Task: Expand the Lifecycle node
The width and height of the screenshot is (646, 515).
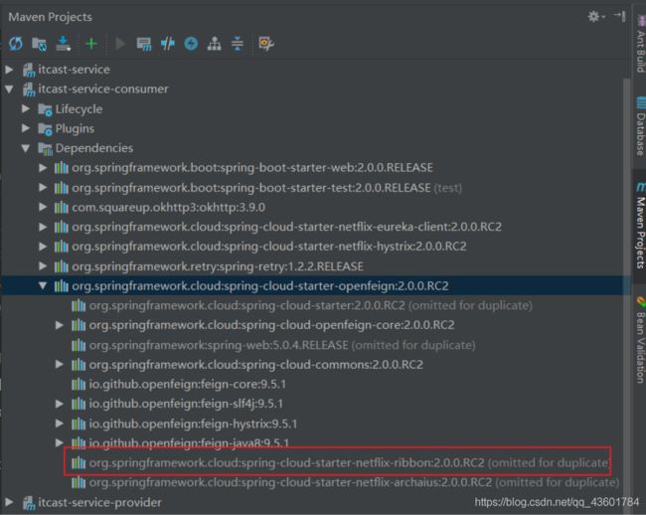Action: click(27, 108)
